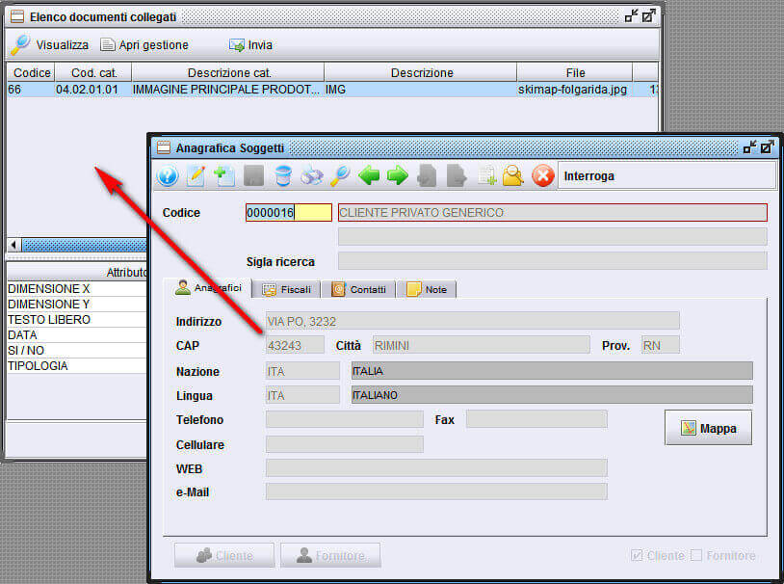
Task: Delete the record using the trash icon
Action: click(x=281, y=176)
